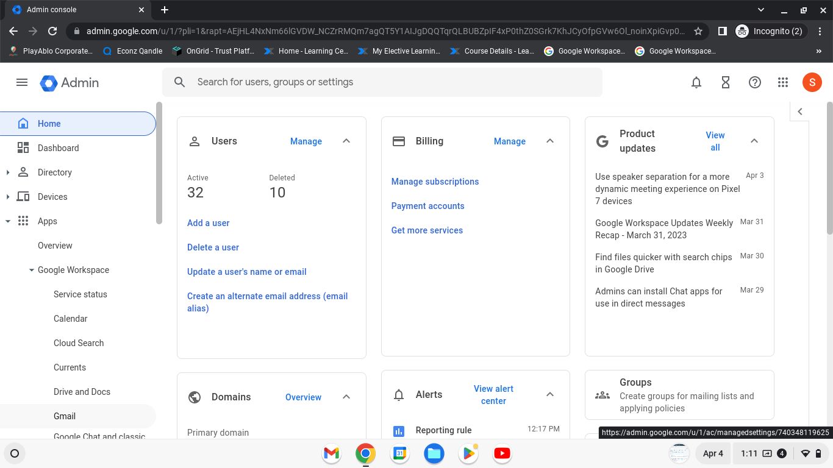833x468 pixels.
Task: Open the tasks hourglass icon
Action: (x=726, y=82)
